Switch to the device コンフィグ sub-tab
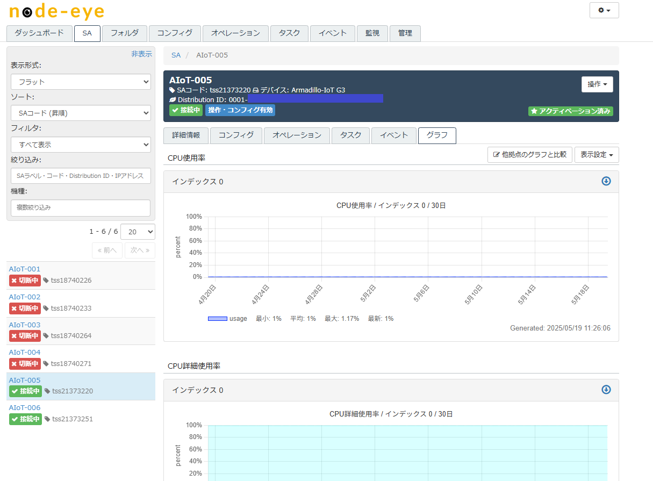Viewport: 653px width, 481px height. pos(236,135)
